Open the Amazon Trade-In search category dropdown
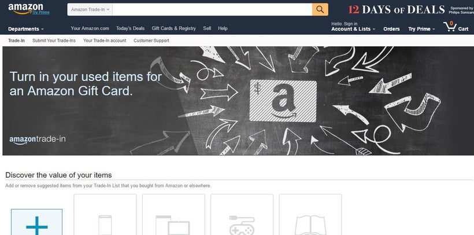Screen dimensions: 474x235 click(90, 9)
